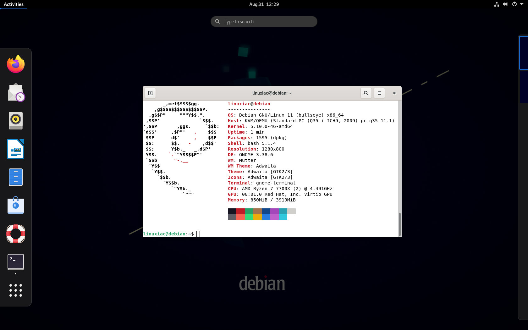Click the OS line 'Debian GNU/Linux 11'

pos(286,115)
